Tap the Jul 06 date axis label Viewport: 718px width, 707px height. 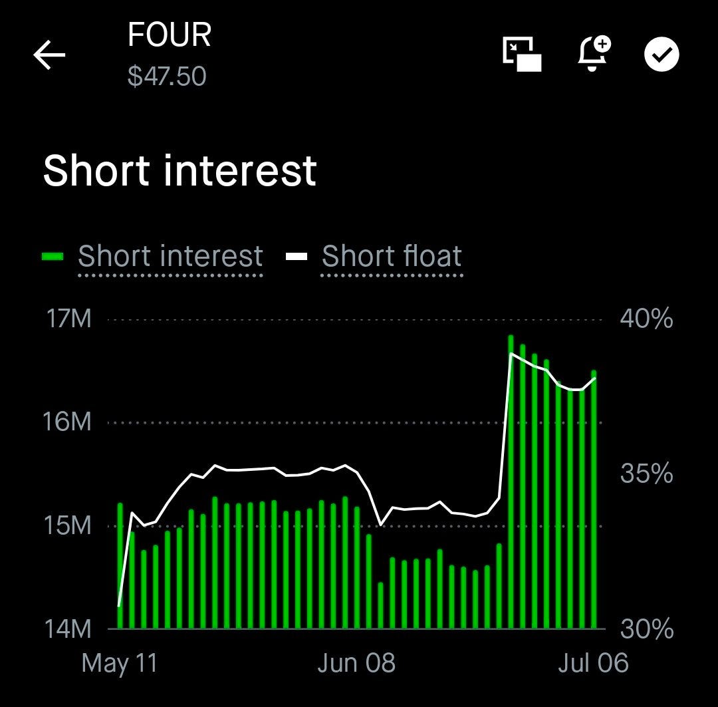594,663
